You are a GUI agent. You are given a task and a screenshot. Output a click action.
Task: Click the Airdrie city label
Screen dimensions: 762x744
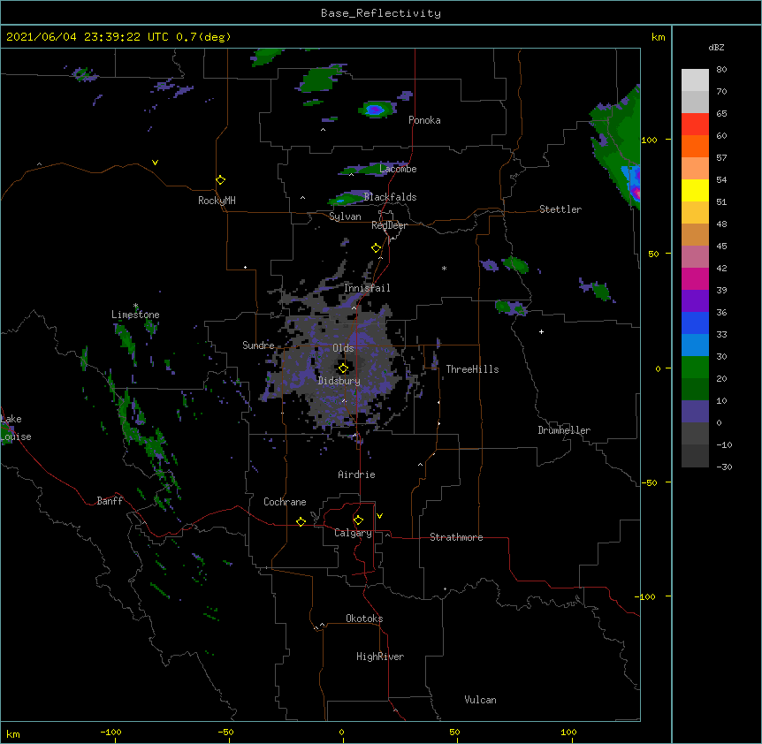[x=357, y=474]
